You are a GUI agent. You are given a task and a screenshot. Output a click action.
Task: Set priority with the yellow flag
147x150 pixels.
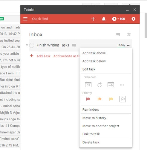(111, 99)
